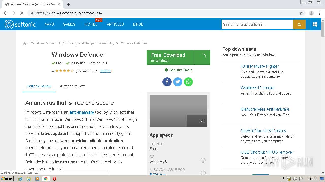Switch to Author's review tab
The image size is (325, 182).
pos(72,86)
